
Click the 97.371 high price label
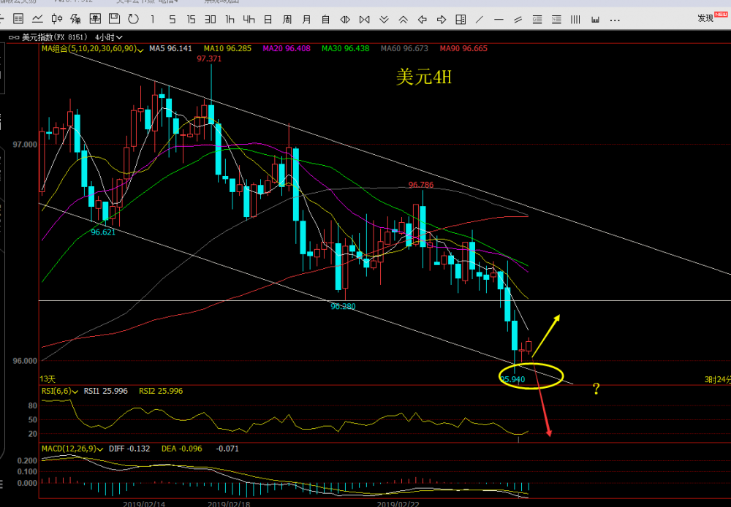(x=209, y=58)
